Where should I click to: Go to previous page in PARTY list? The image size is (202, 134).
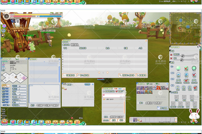(x=99, y=72)
